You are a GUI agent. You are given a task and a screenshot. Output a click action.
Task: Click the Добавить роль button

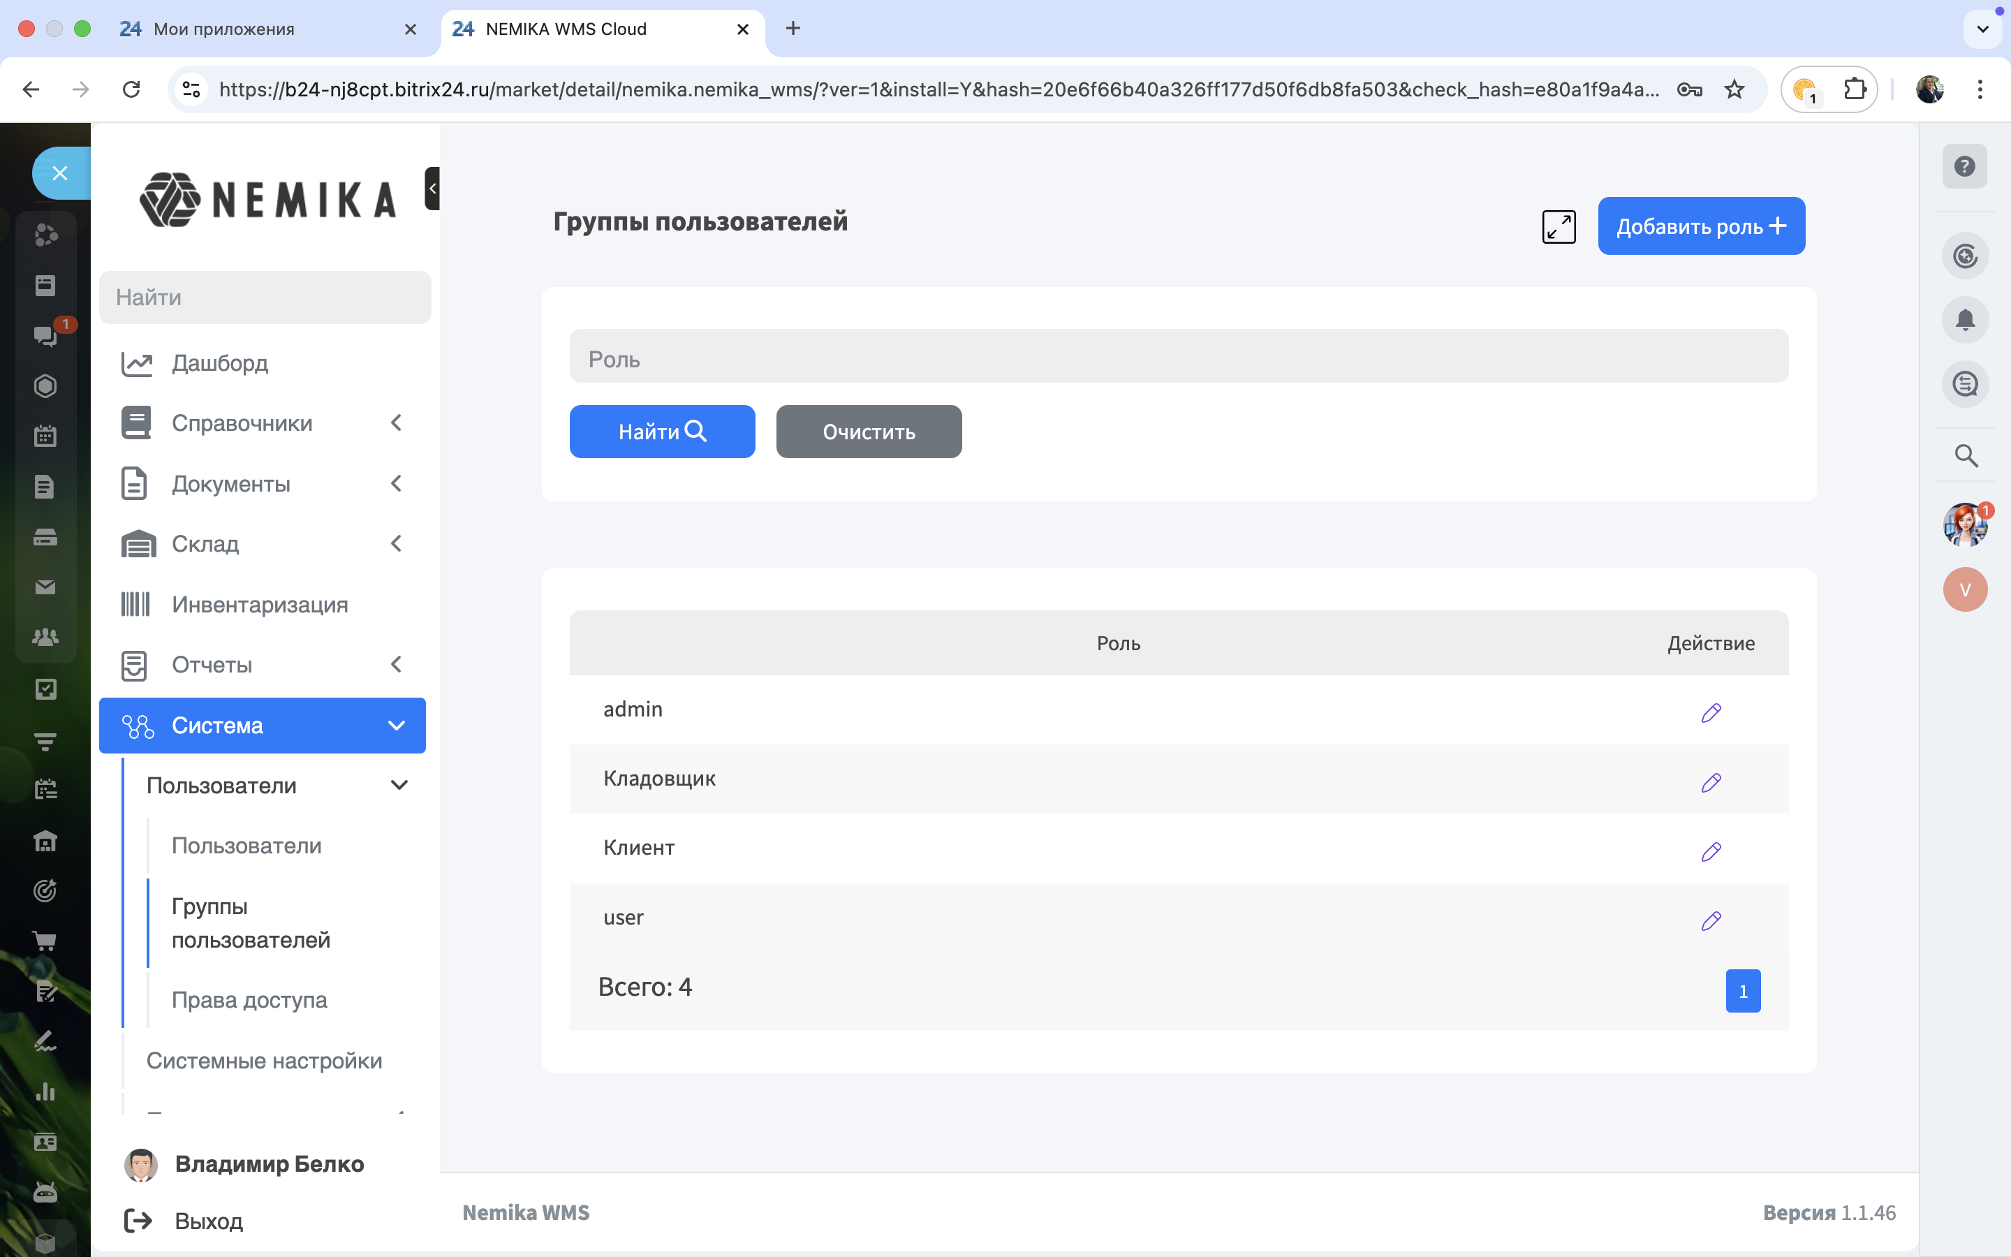coord(1700,226)
